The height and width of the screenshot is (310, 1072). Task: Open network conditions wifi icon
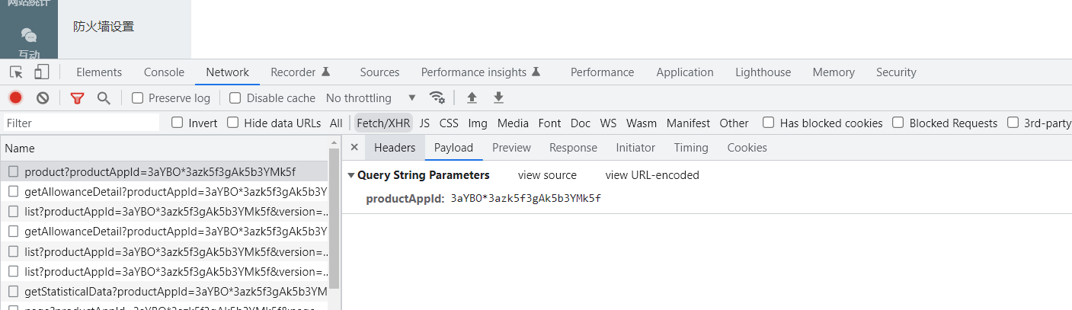tap(437, 97)
